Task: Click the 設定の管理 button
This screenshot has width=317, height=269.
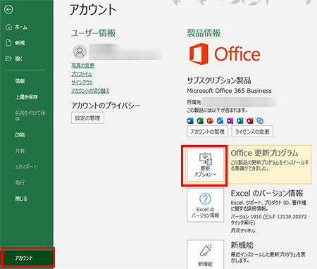Action: click(x=87, y=118)
